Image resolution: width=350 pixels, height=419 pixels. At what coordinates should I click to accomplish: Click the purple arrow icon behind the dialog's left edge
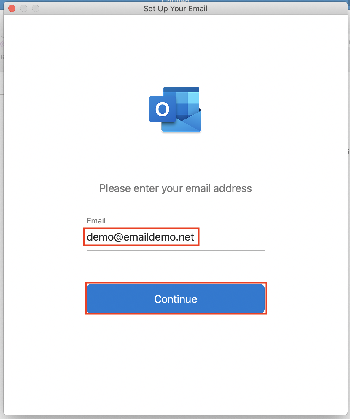2,45
